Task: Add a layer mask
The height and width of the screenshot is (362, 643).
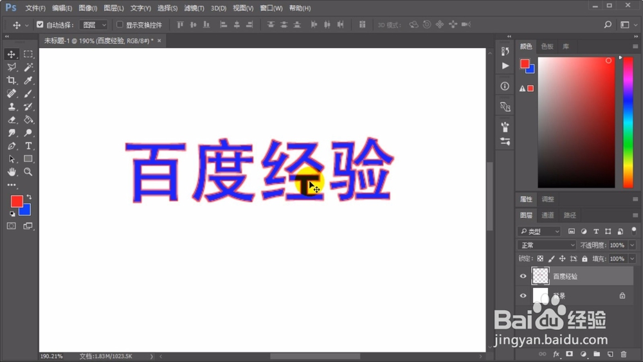Action: point(569,354)
